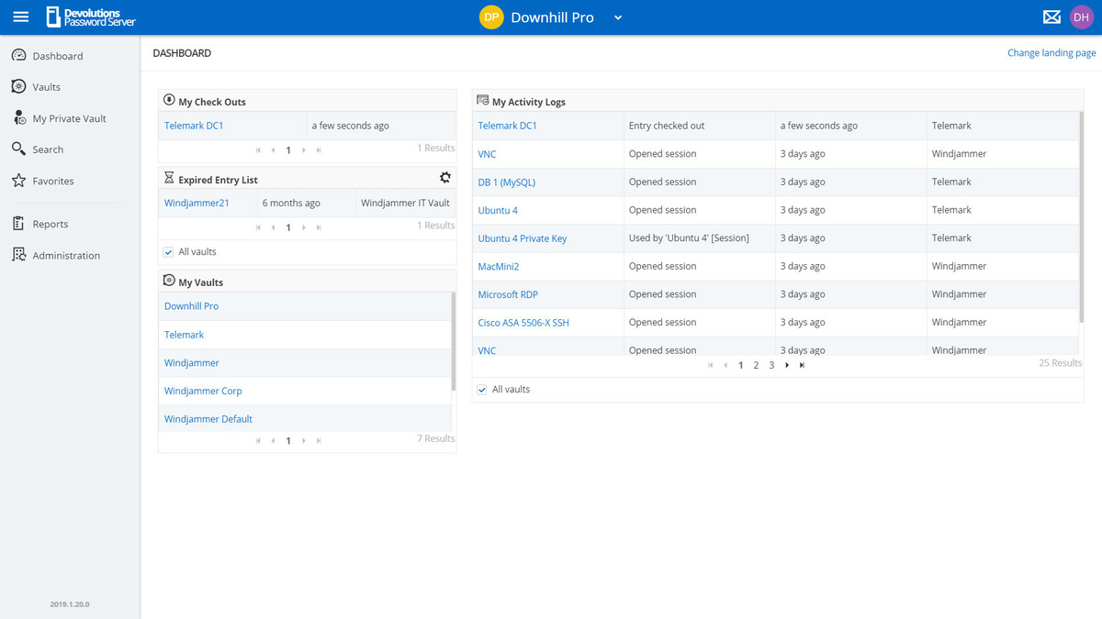Select page 1 in My Activity Logs pager
Image resolution: width=1102 pixels, height=619 pixels.
(x=741, y=365)
